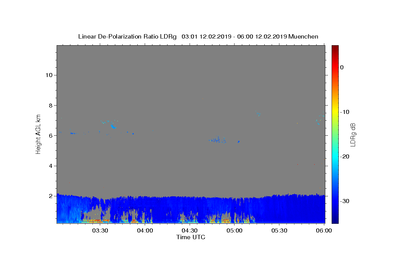Click the '06:00' time tick label

click(324, 230)
